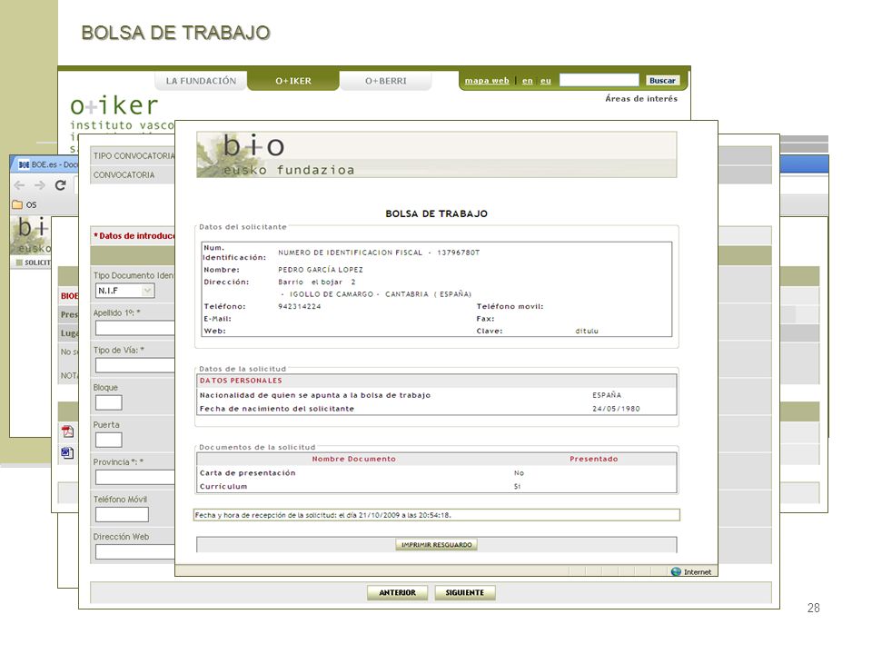The width and height of the screenshot is (872, 654).
Task: Click the NUMERO DE IDENTIFICACION FISCAL value
Action: coord(379,253)
